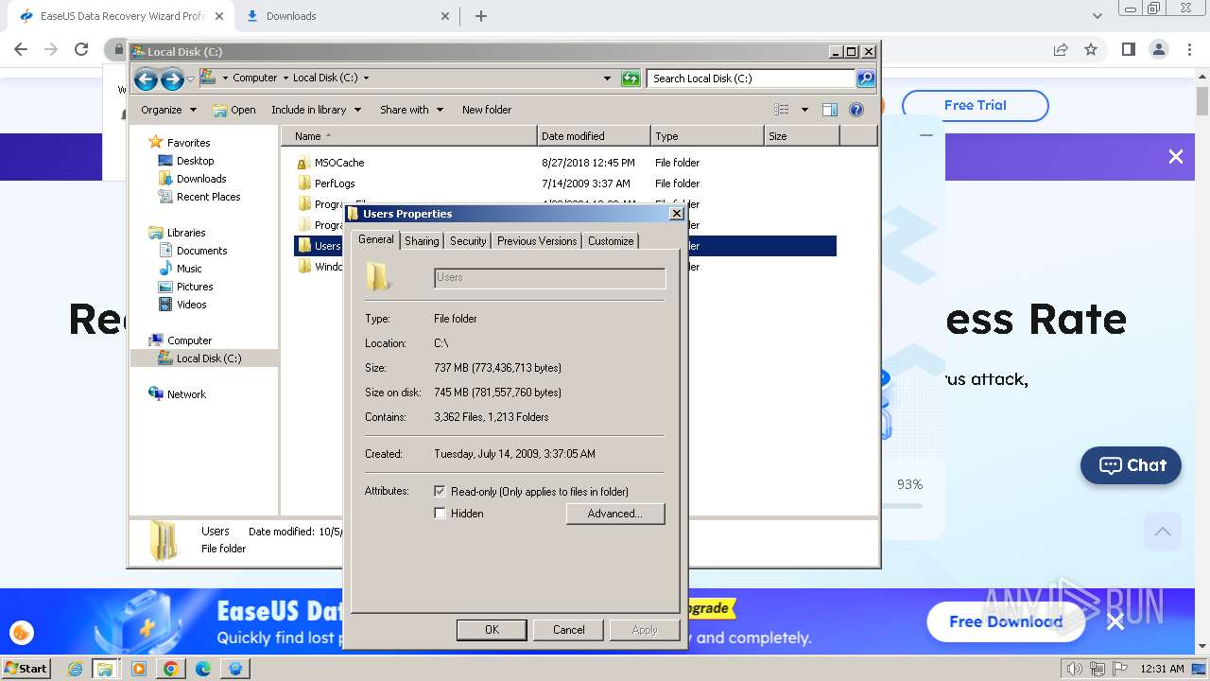
Task: Expand Local Disk (C:) breadcrumb arrow
Action: pyautogui.click(x=366, y=79)
